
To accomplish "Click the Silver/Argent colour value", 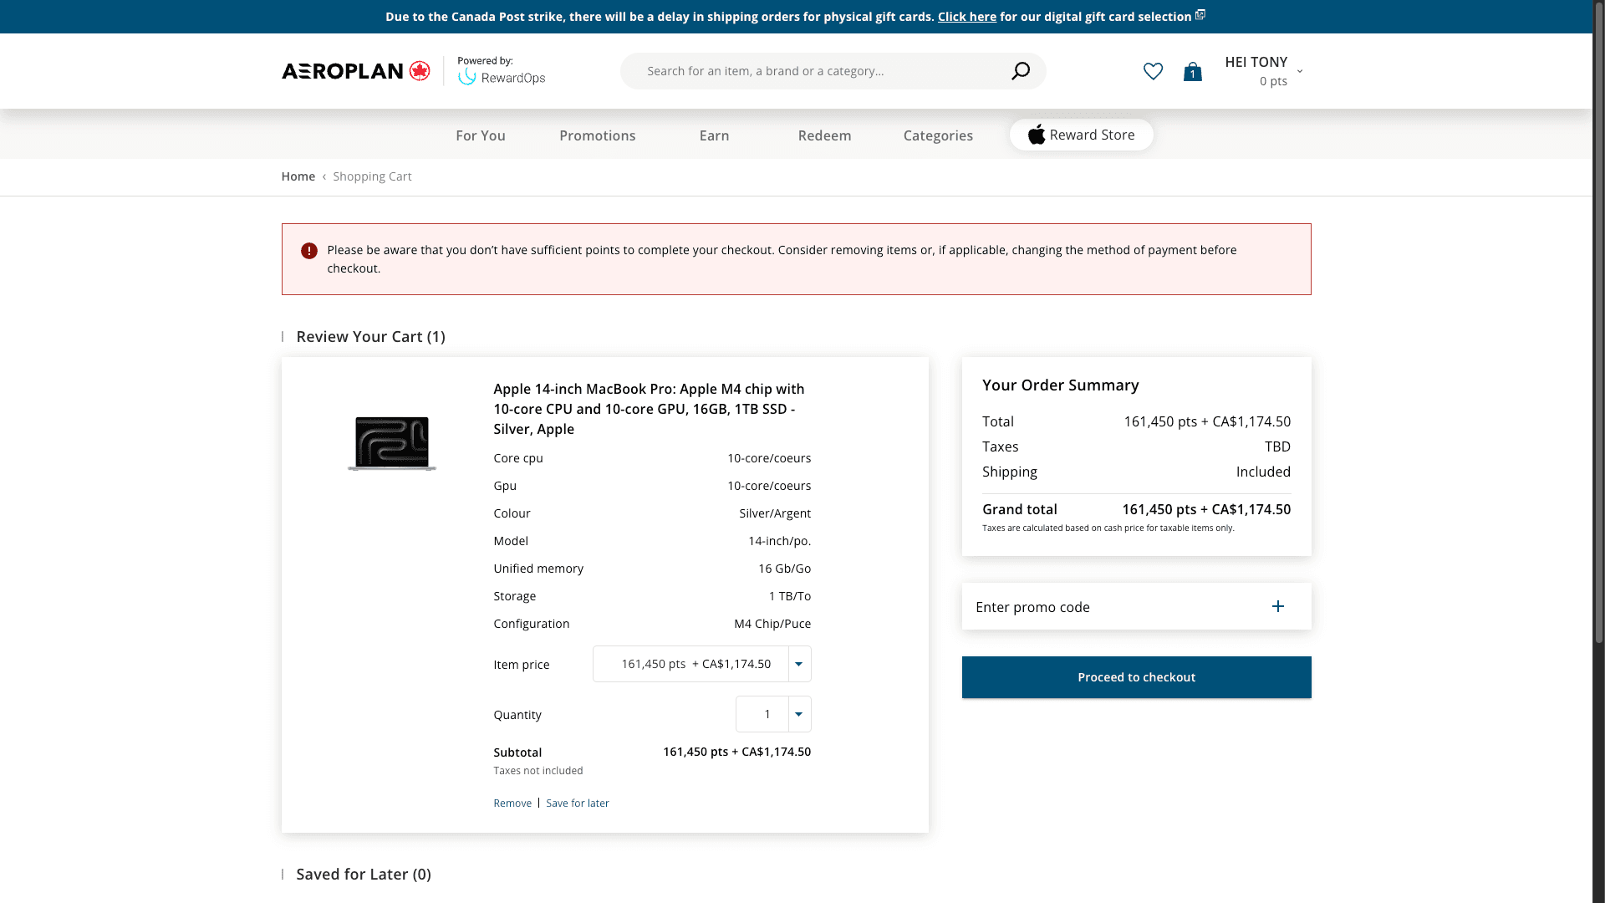I will pyautogui.click(x=775, y=513).
